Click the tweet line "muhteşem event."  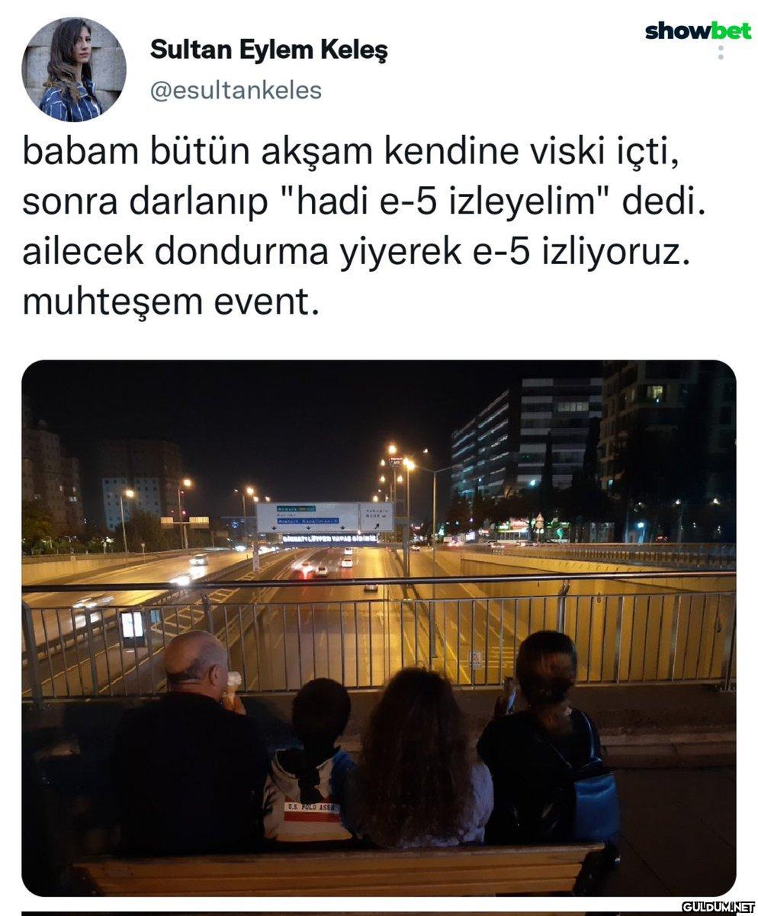click(169, 304)
